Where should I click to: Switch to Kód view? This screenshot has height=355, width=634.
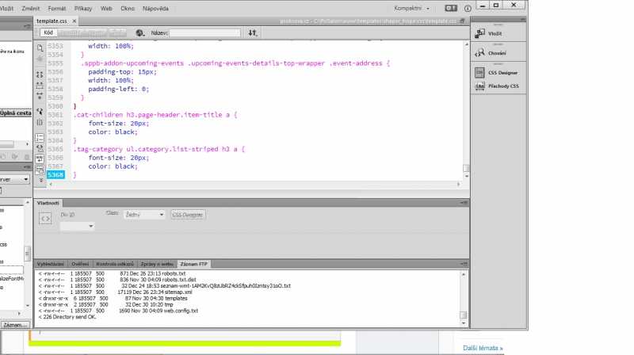pyautogui.click(x=48, y=33)
